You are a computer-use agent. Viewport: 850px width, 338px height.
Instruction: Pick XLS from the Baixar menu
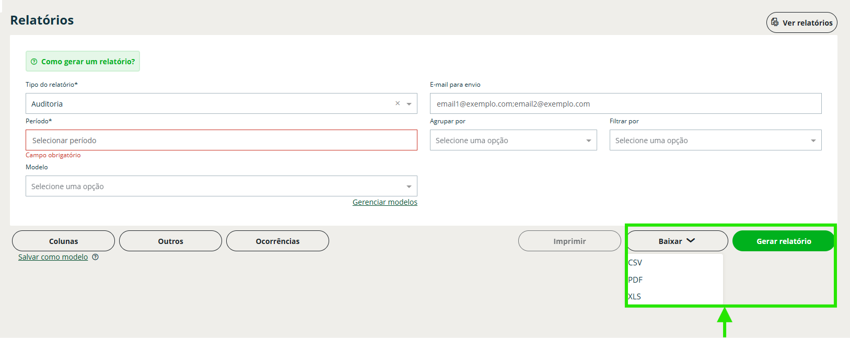click(635, 297)
